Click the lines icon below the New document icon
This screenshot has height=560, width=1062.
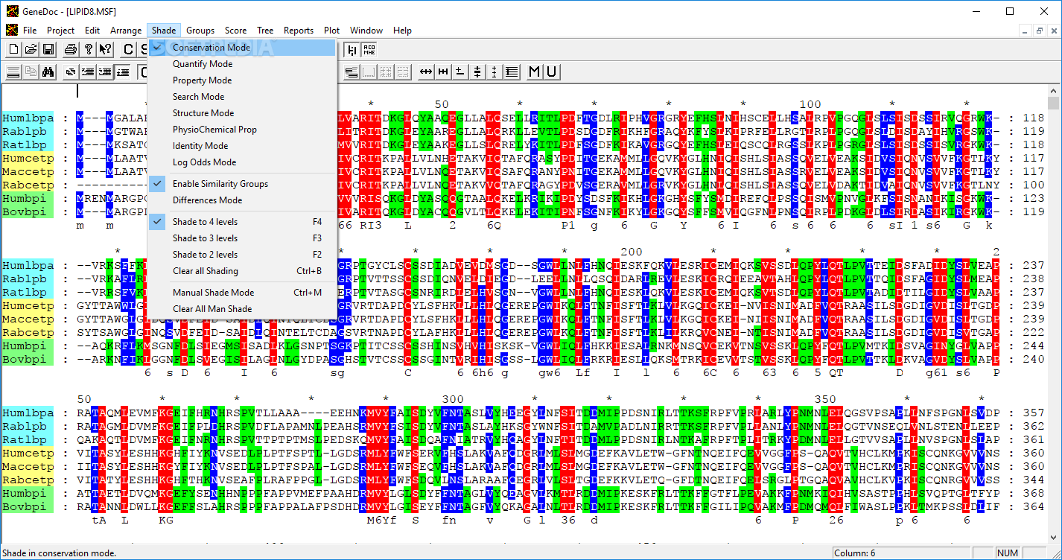click(x=13, y=72)
